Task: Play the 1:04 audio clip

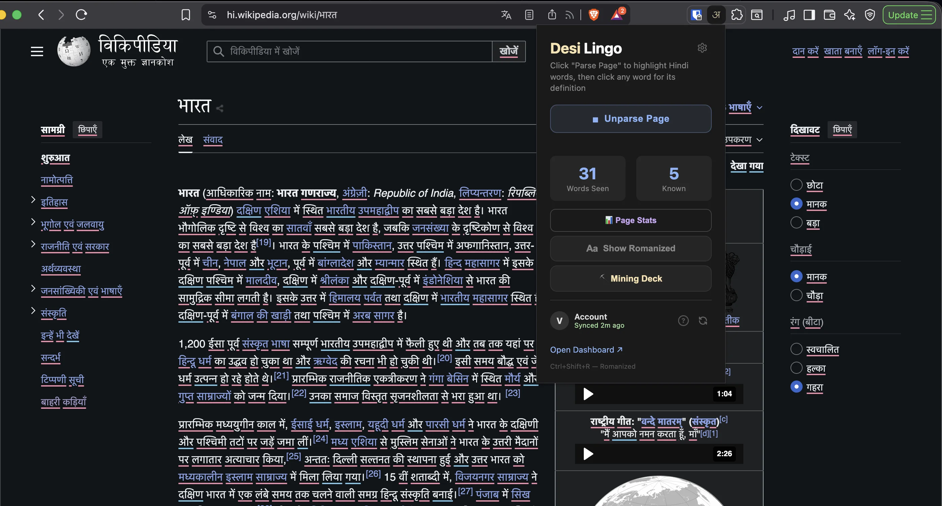Action: (587, 394)
